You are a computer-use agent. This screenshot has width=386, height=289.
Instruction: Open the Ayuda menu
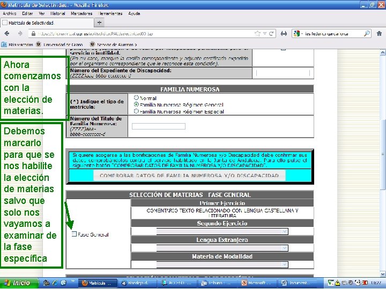point(134,13)
